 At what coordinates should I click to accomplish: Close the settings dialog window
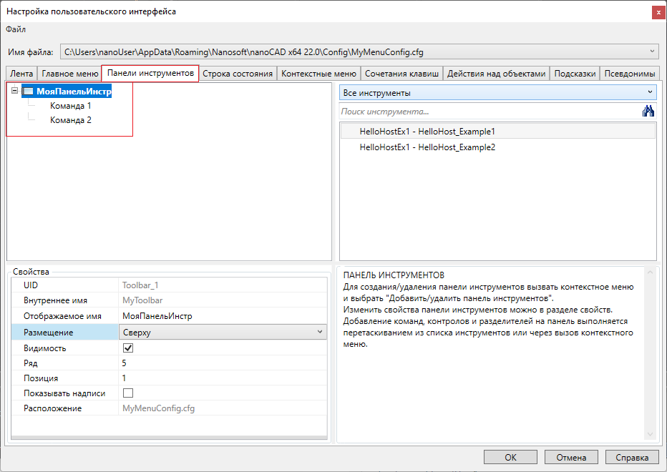656,11
